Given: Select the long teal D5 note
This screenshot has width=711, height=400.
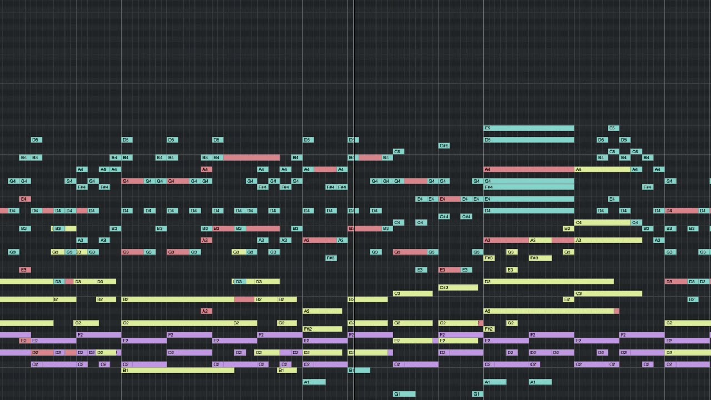Looking at the screenshot, I should (x=529, y=139).
